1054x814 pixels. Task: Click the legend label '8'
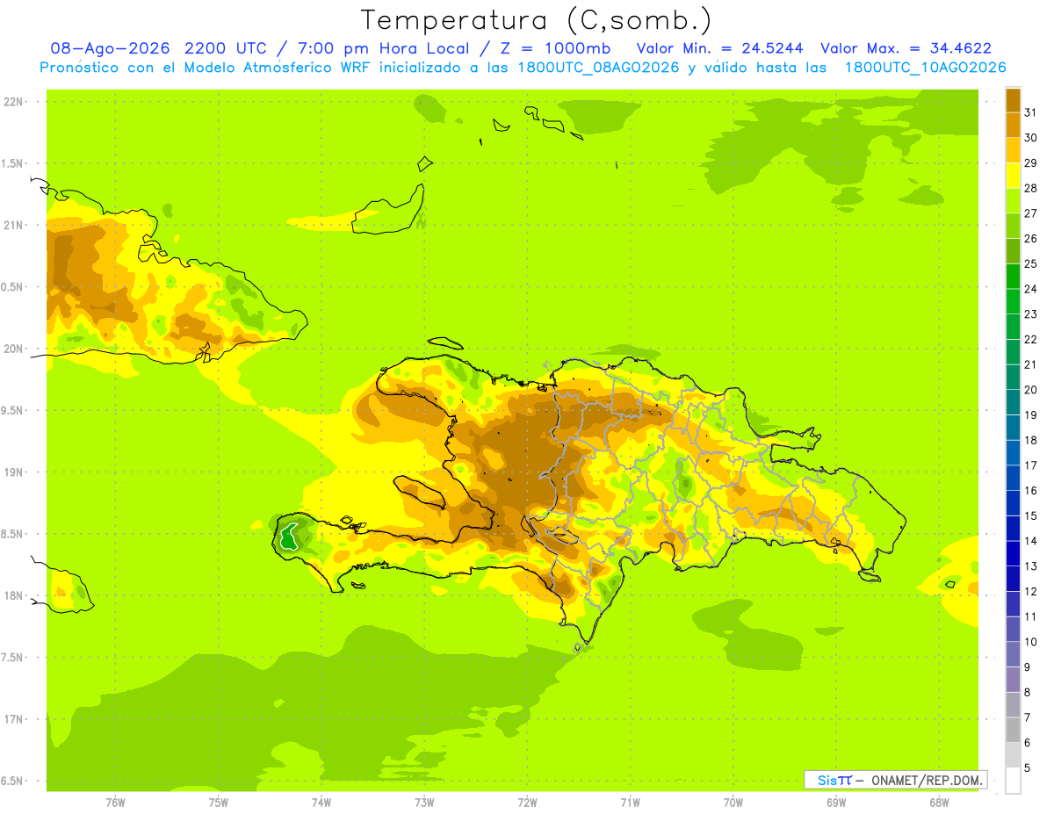pyautogui.click(x=1028, y=692)
